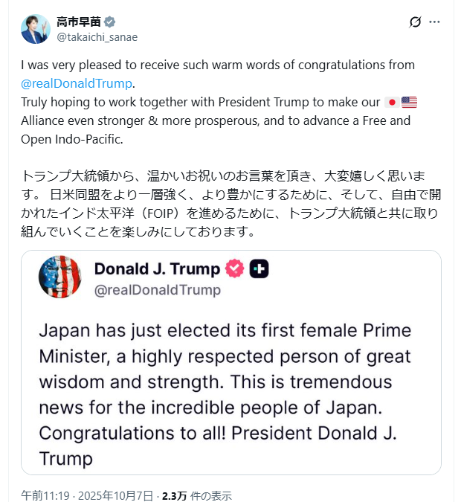The height and width of the screenshot is (502, 461).
Task: Click Donald J. Trump's avatar in quoted post
Action: point(59,277)
